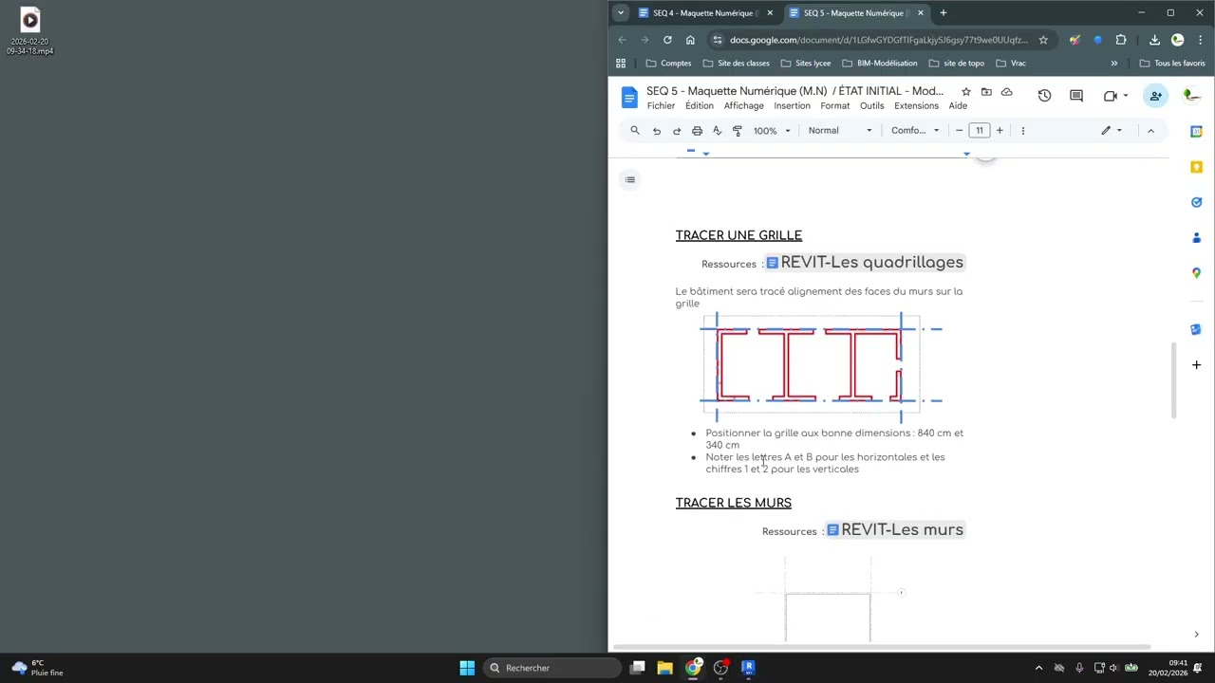The width and height of the screenshot is (1215, 683).
Task: Show more bookmarks with the double chevron
Action: coord(1114,64)
